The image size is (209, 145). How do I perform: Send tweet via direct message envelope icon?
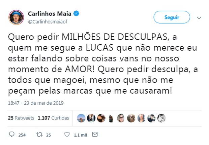coord(95,135)
